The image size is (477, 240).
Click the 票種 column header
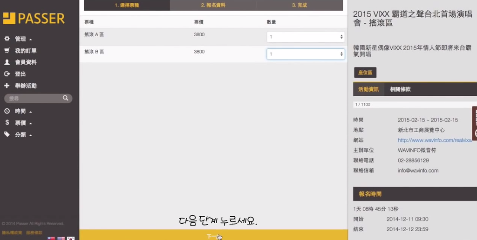pos(89,22)
